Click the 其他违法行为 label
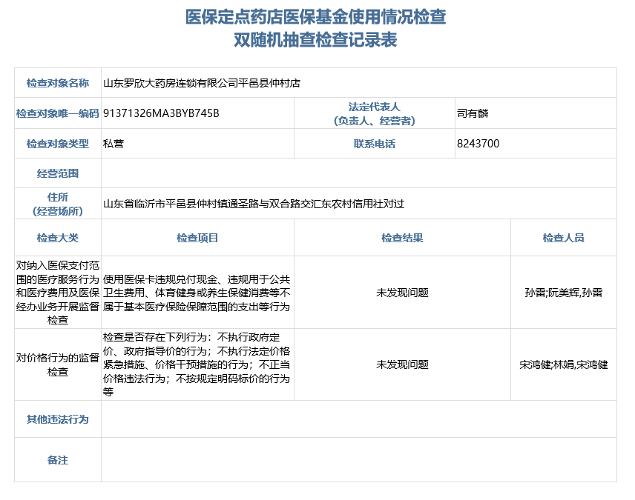This screenshot has width=635, height=500. 58,419
